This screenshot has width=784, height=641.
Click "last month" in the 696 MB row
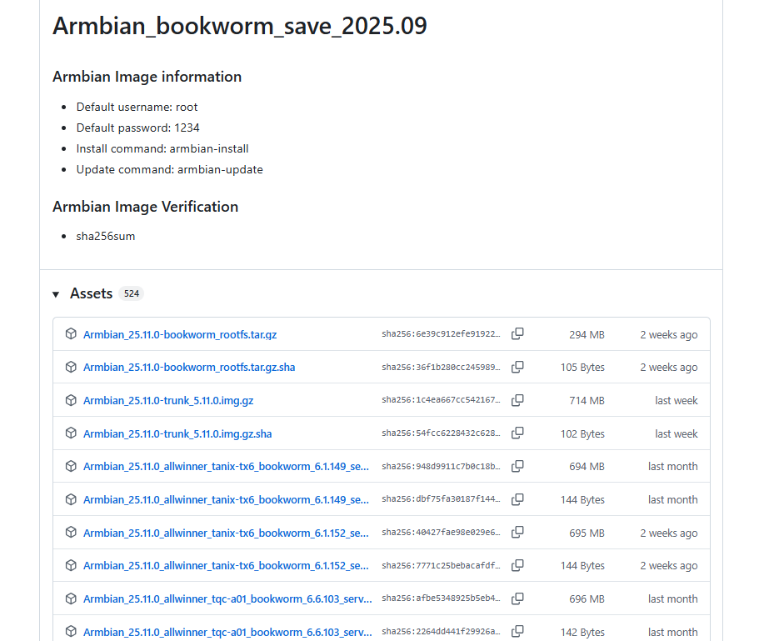point(673,599)
